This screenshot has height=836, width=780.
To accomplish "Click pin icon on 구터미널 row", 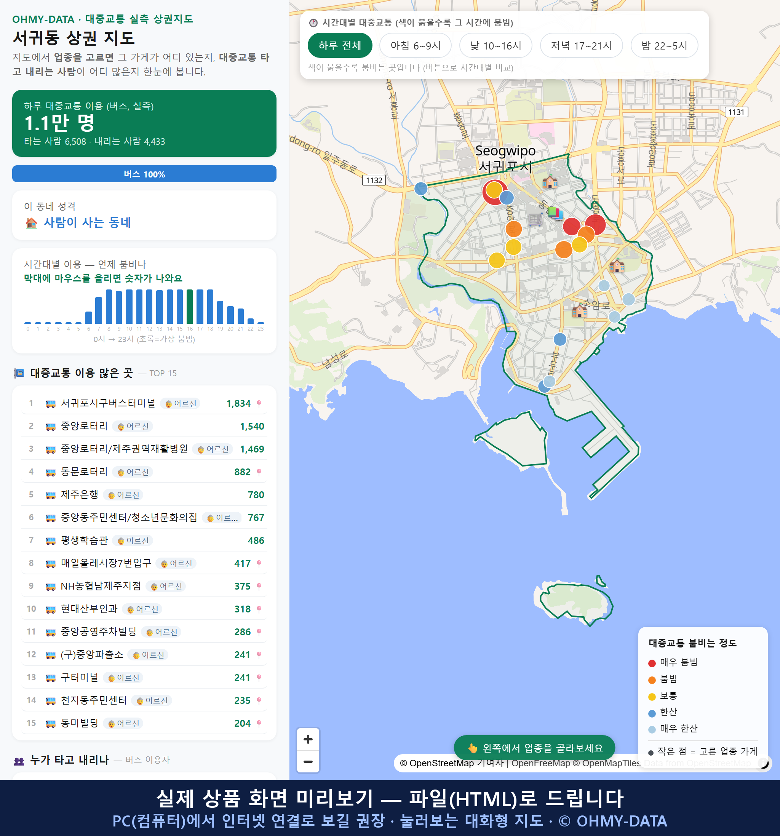I will click(x=259, y=678).
